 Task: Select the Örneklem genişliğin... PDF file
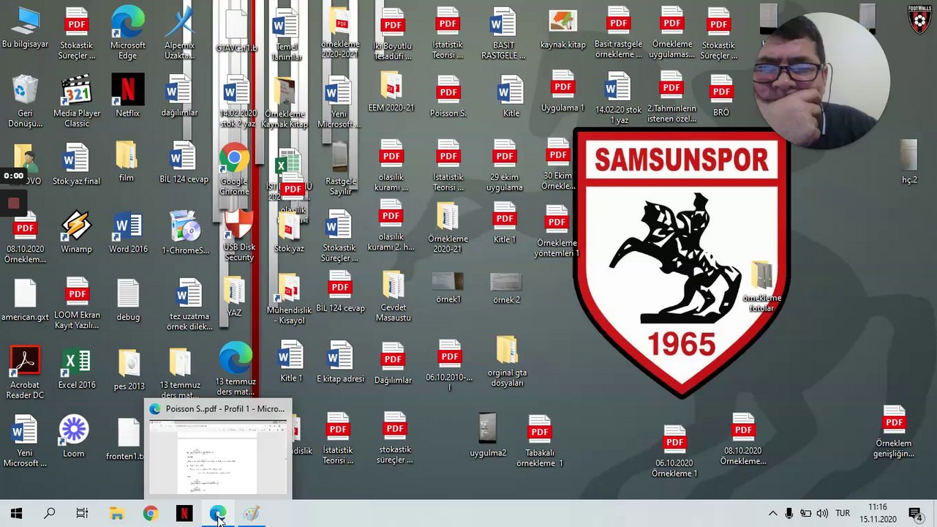(x=894, y=432)
